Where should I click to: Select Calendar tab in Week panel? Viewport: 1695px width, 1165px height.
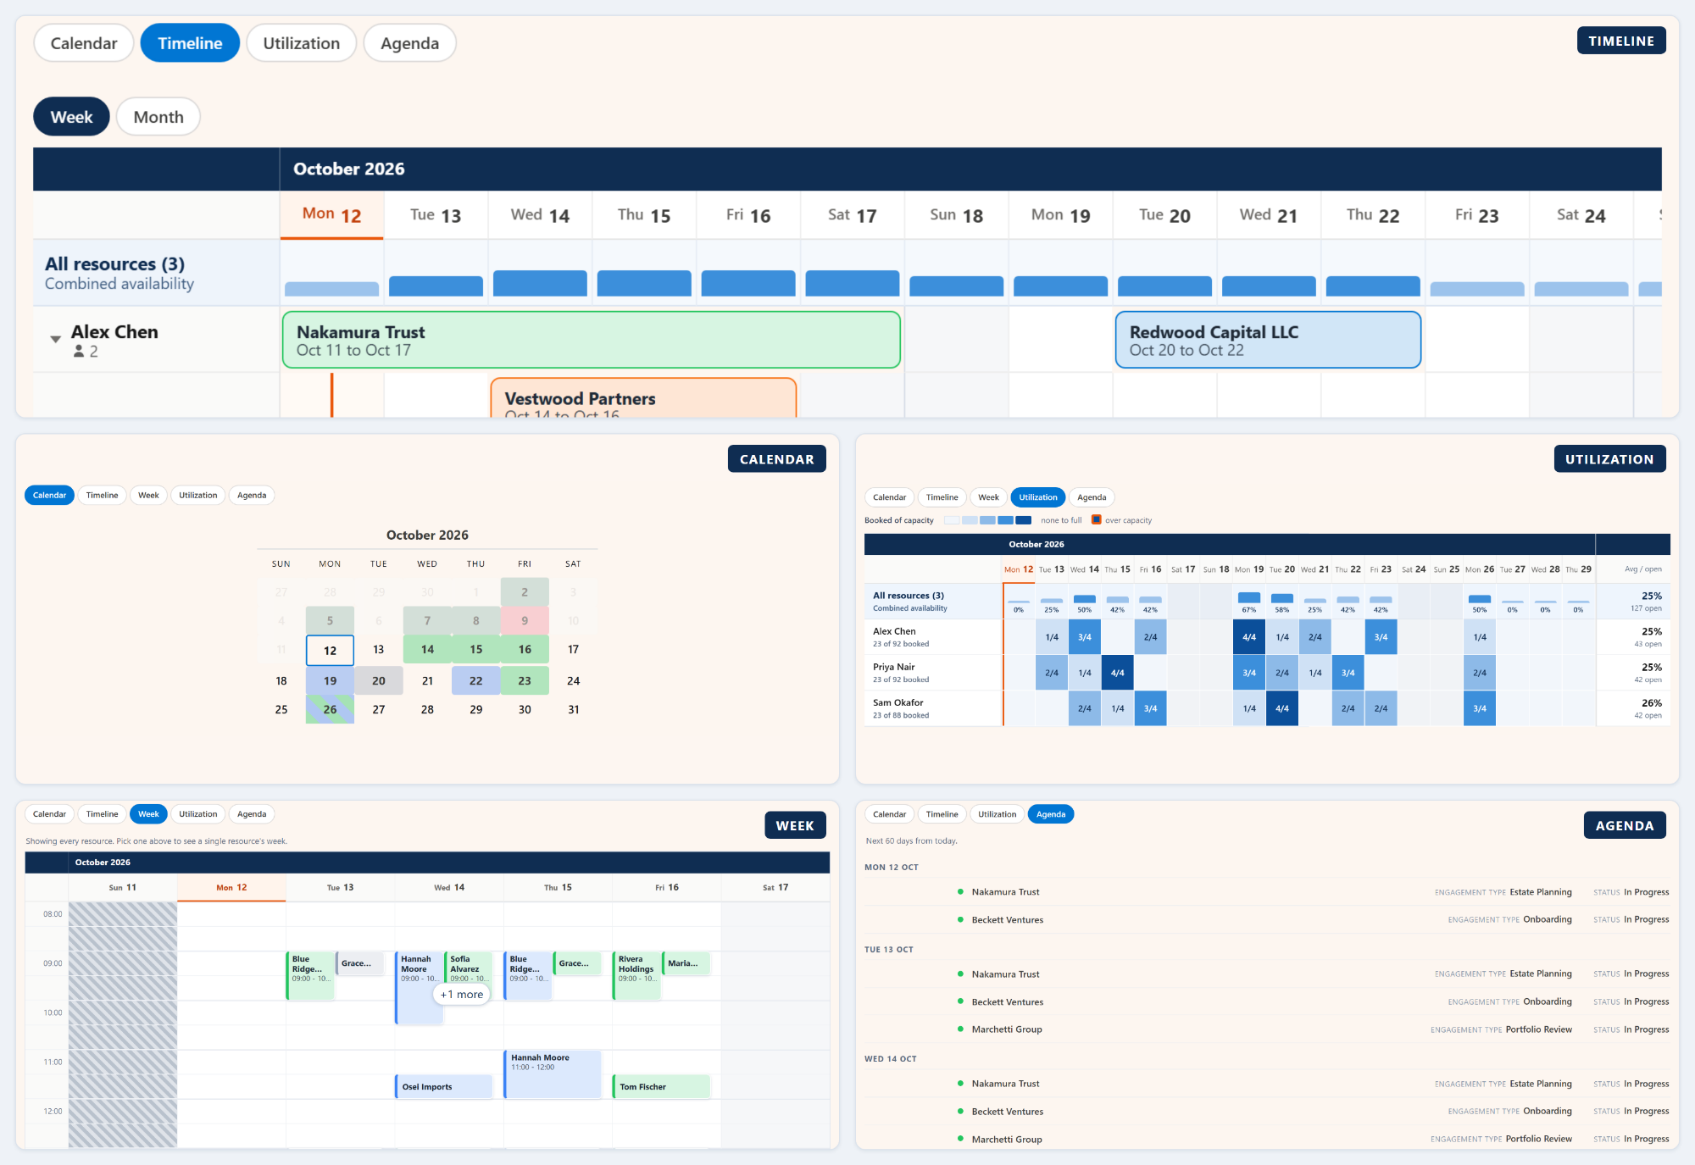pos(49,814)
